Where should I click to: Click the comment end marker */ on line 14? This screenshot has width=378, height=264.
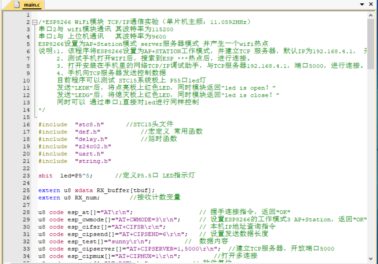coord(42,110)
